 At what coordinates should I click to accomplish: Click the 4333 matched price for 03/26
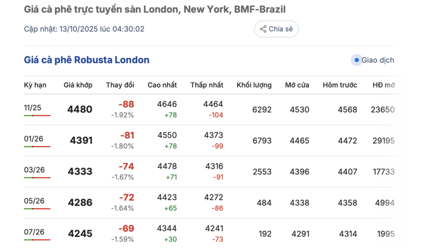coord(79,172)
